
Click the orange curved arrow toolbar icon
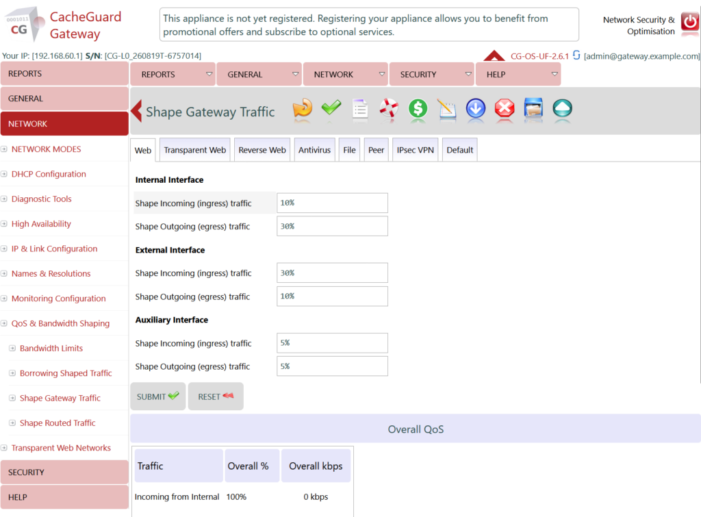click(303, 108)
